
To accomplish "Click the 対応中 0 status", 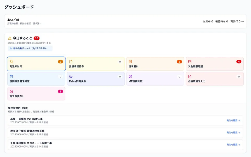I will pos(208,21).
